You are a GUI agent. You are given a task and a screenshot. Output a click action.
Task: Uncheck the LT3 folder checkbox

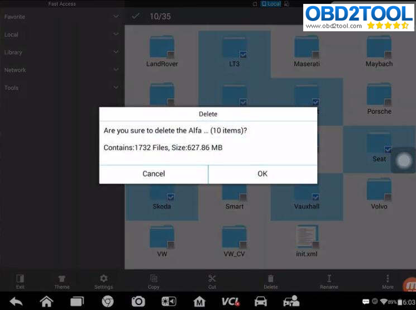click(x=243, y=55)
